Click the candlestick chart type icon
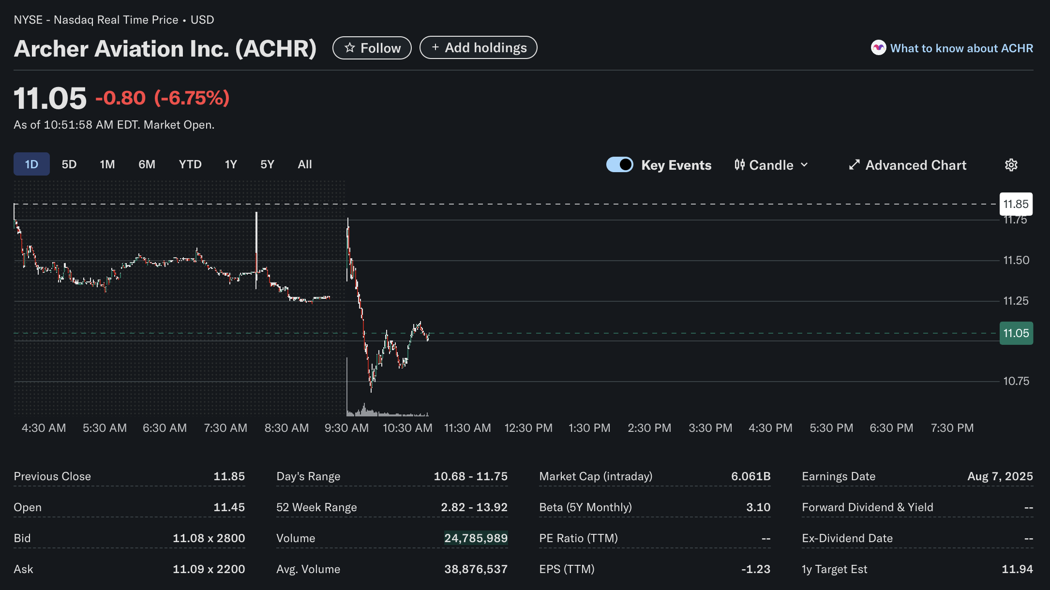 (739, 165)
